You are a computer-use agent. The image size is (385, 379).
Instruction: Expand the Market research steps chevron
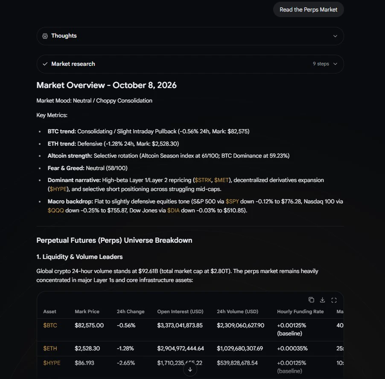(x=335, y=64)
